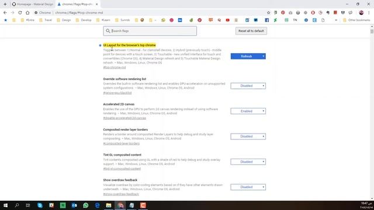Launch Microsoft Edge from the taskbar
The width and height of the screenshot is (374, 210).
[98, 205]
